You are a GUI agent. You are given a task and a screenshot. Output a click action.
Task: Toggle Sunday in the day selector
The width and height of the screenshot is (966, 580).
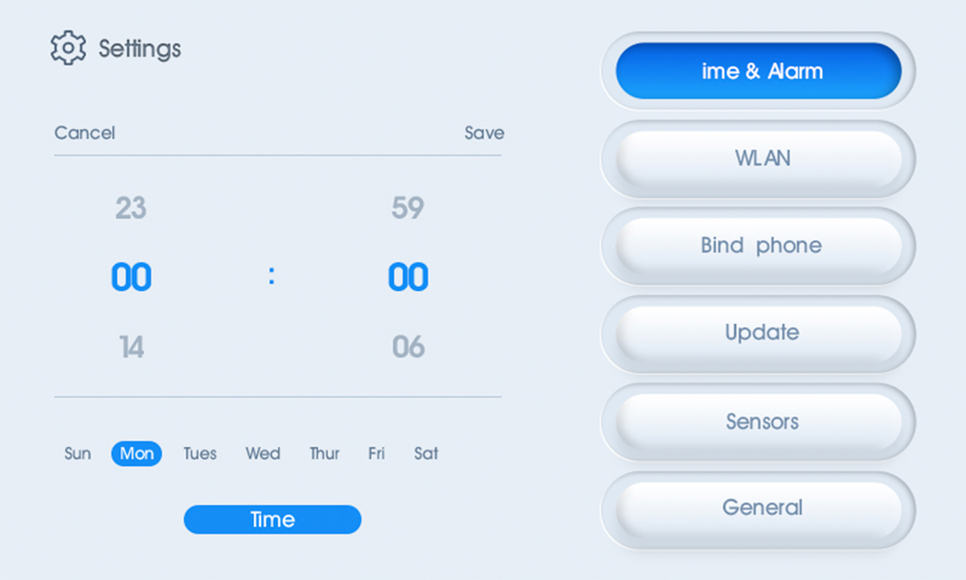click(77, 454)
